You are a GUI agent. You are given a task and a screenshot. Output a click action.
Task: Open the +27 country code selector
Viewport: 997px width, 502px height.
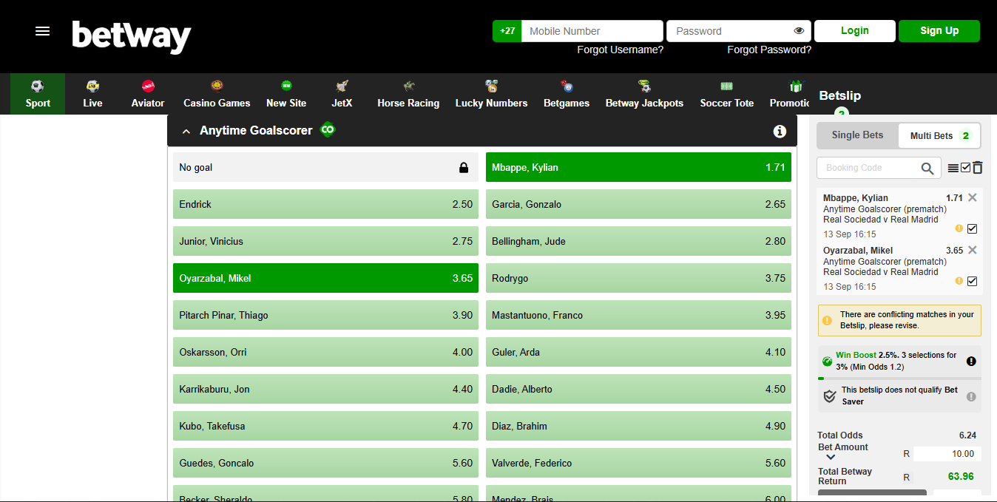pyautogui.click(x=507, y=30)
